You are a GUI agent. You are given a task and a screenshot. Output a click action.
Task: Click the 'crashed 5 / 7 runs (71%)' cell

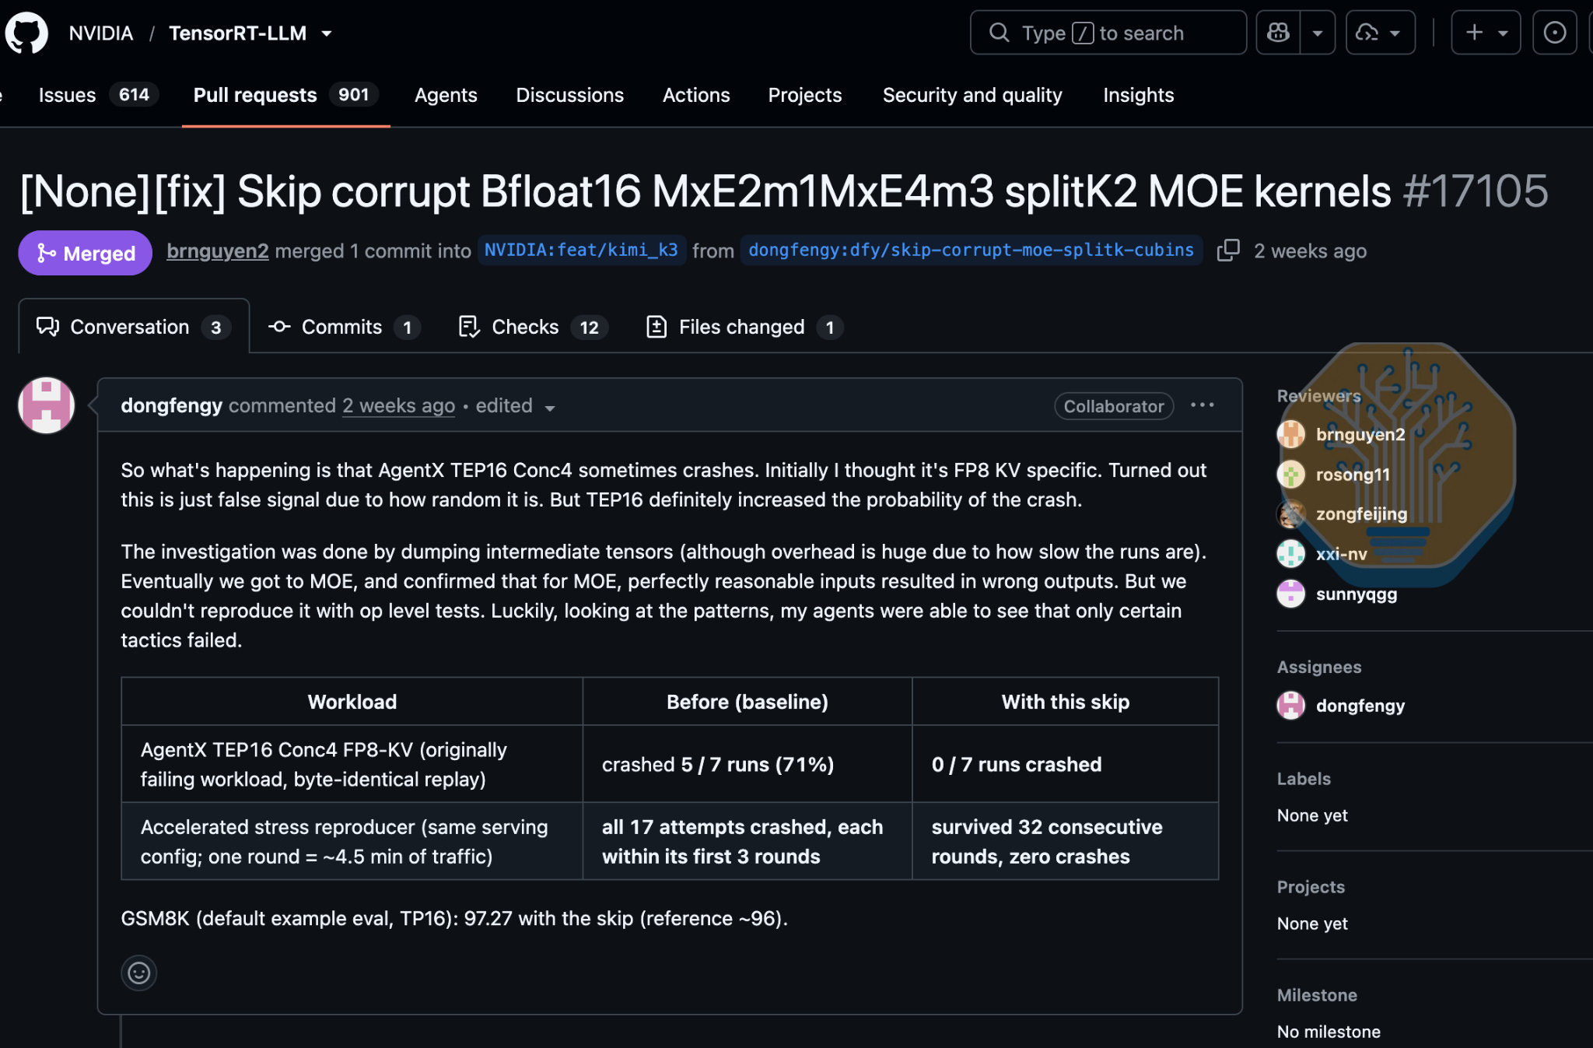point(747,764)
